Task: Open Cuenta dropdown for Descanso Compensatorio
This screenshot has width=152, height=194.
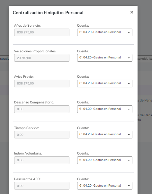Action: point(105,109)
